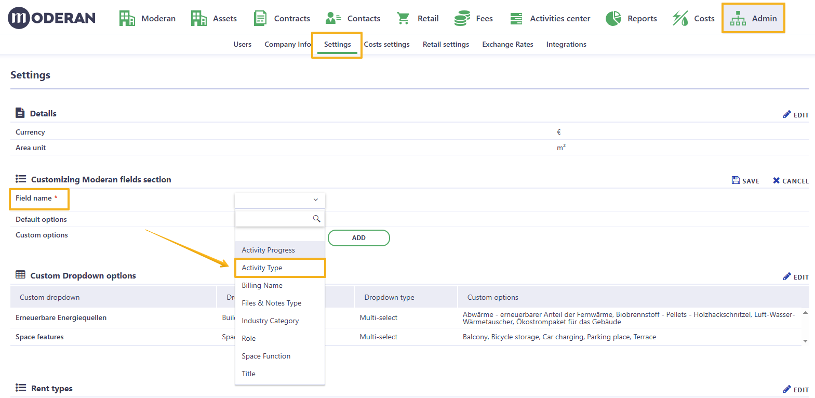Open the Costs settings tab
815x398 pixels.
point(387,44)
